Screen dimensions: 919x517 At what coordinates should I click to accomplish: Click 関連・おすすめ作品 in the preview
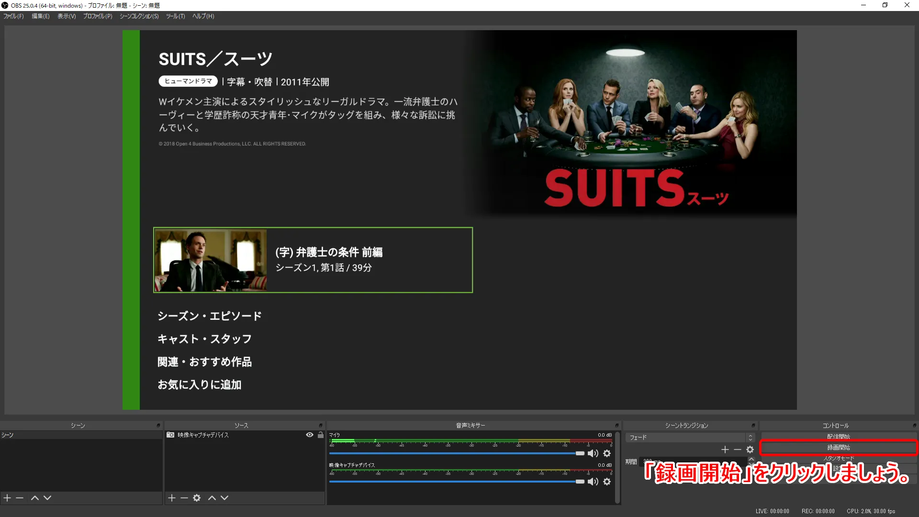click(x=204, y=362)
